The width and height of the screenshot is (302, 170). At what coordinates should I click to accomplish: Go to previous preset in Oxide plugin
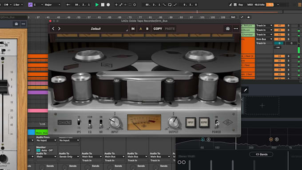(53, 29)
